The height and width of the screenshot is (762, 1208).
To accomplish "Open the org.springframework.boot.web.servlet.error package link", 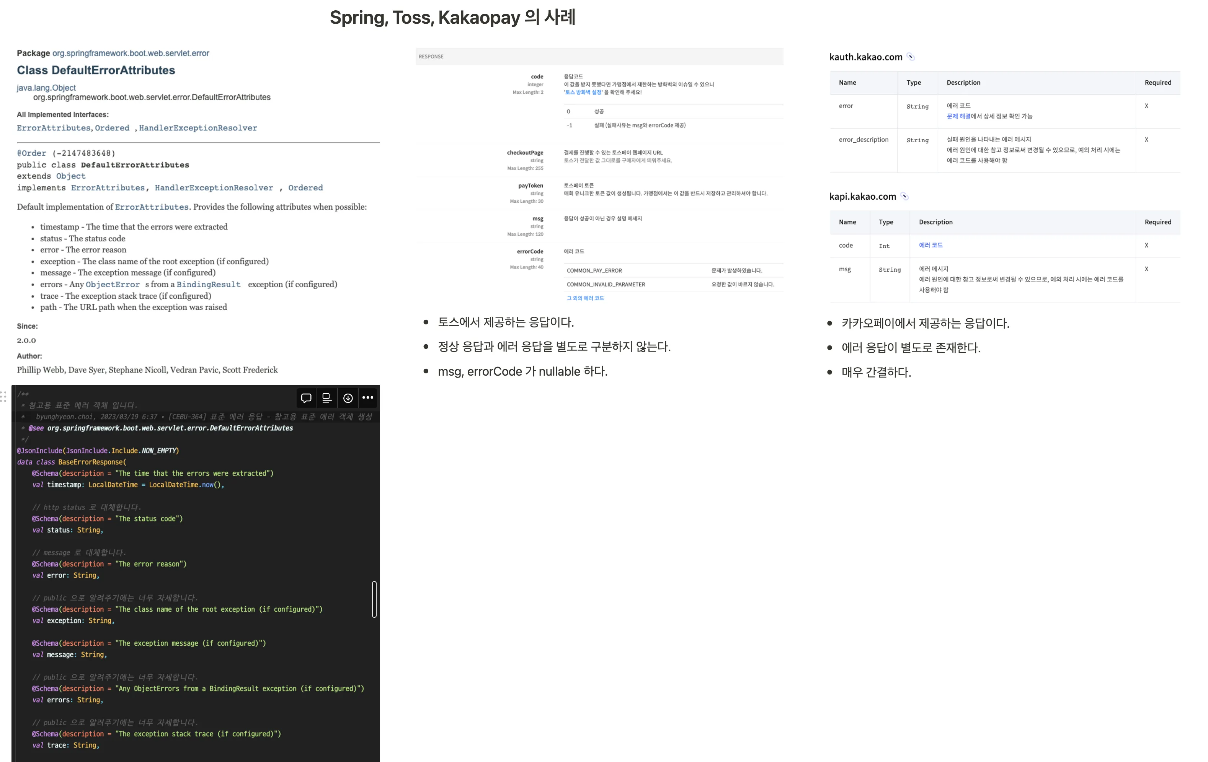I will click(131, 53).
